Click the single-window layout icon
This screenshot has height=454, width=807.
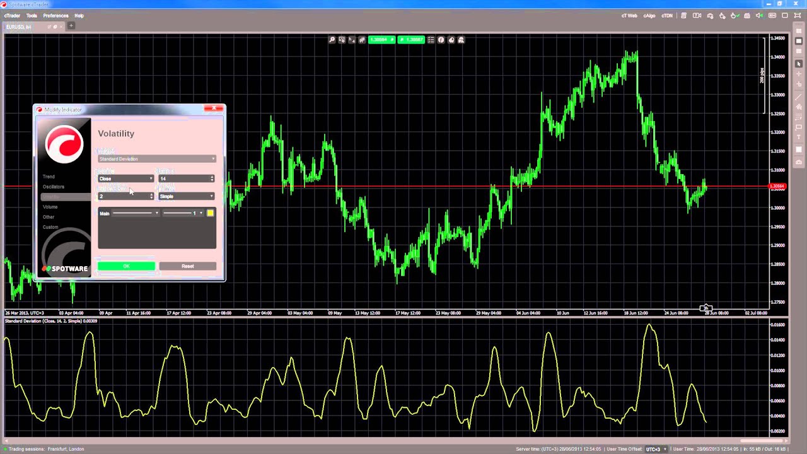click(785, 16)
